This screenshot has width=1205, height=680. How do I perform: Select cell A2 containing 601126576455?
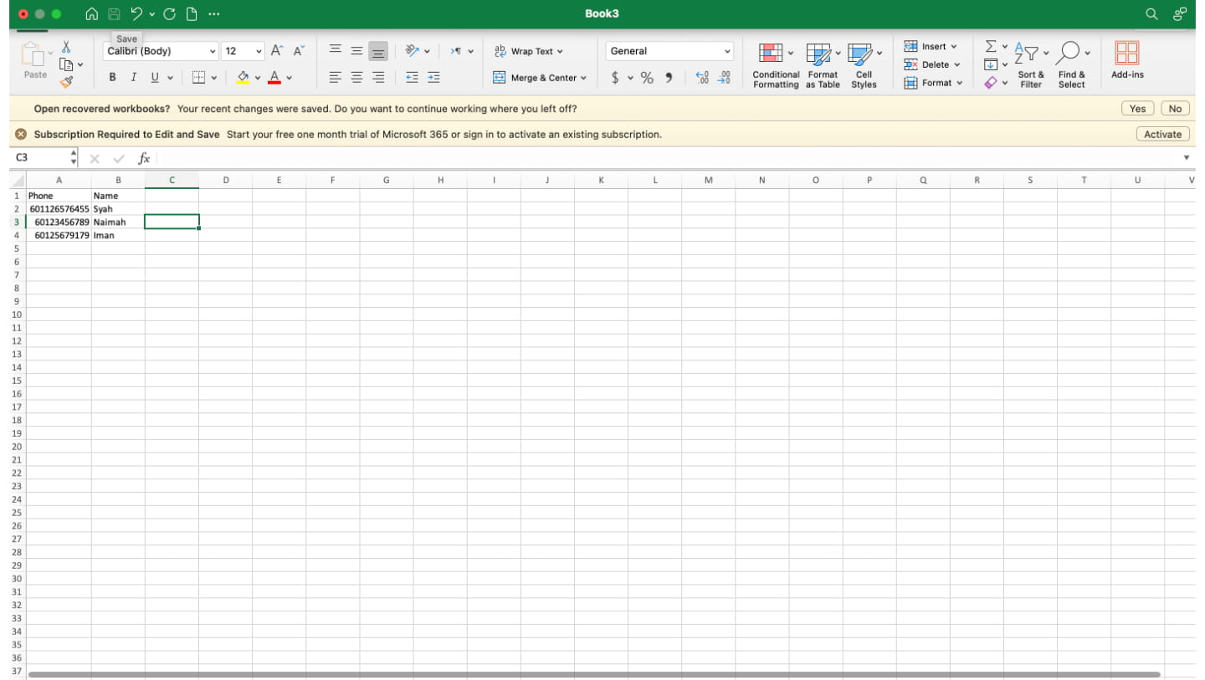point(59,208)
